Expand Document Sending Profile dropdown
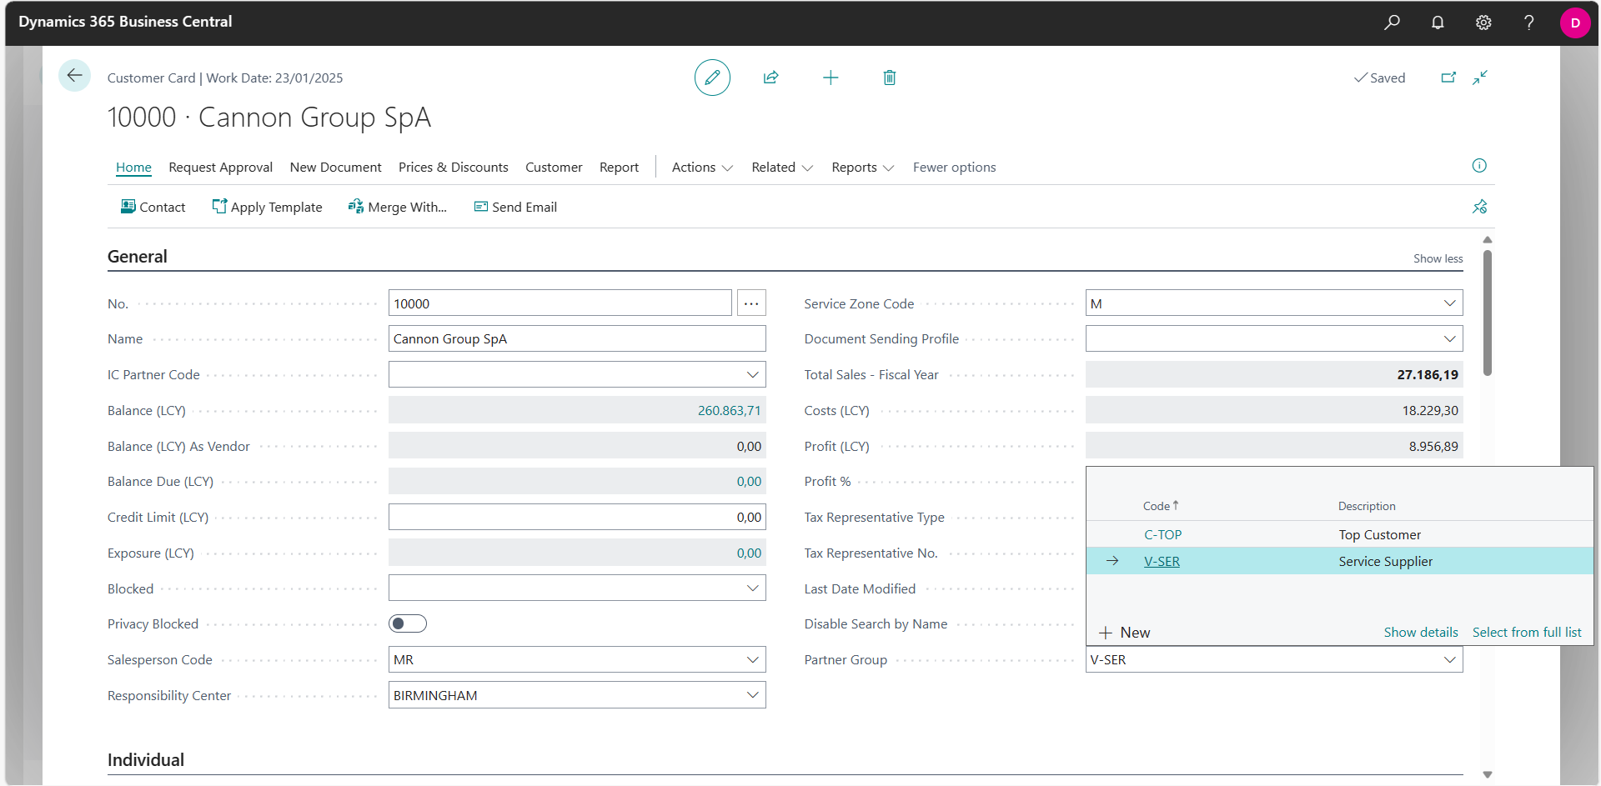 click(x=1449, y=339)
